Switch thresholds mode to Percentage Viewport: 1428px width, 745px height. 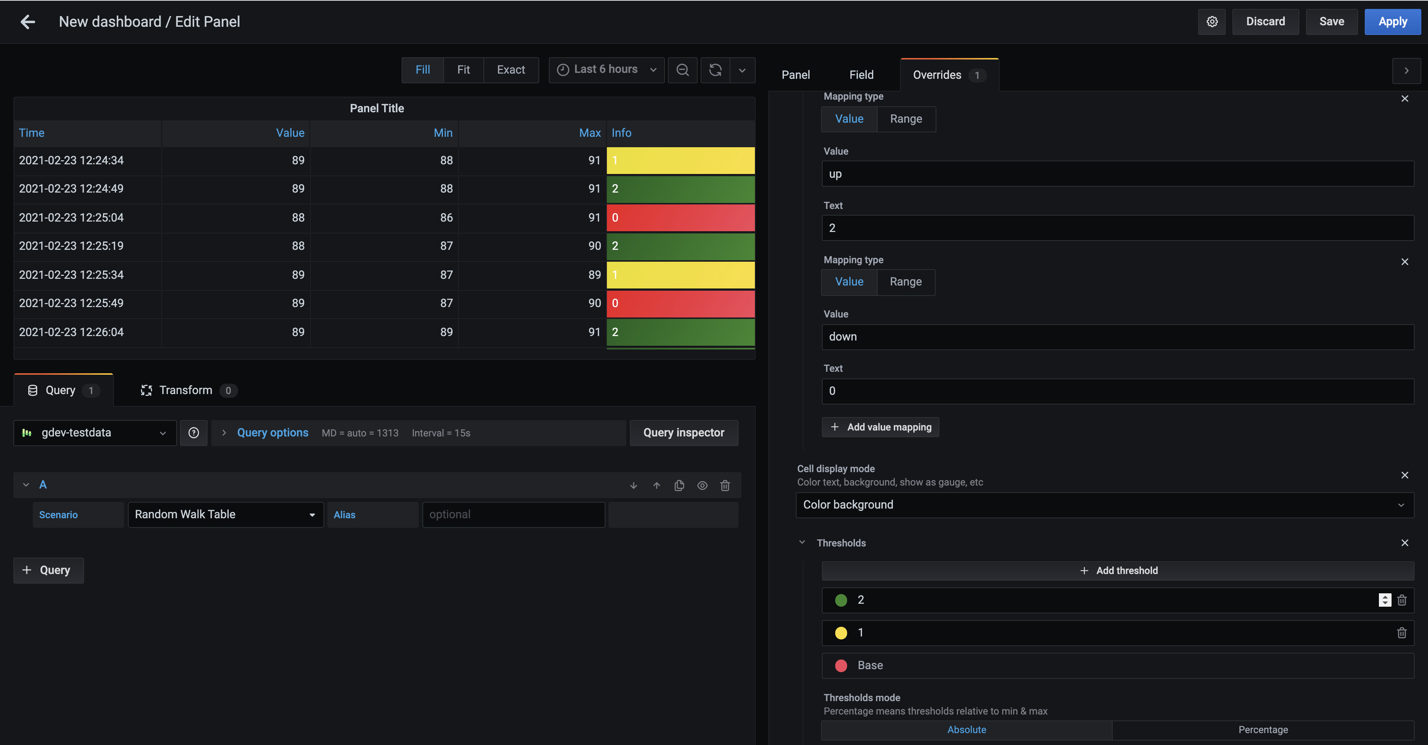(1263, 729)
